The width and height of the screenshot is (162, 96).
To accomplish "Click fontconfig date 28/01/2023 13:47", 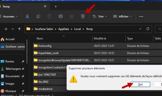I will pos(104,46).
